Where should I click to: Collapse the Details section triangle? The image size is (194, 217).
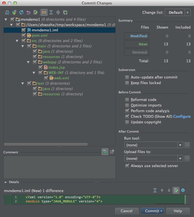click(5, 182)
